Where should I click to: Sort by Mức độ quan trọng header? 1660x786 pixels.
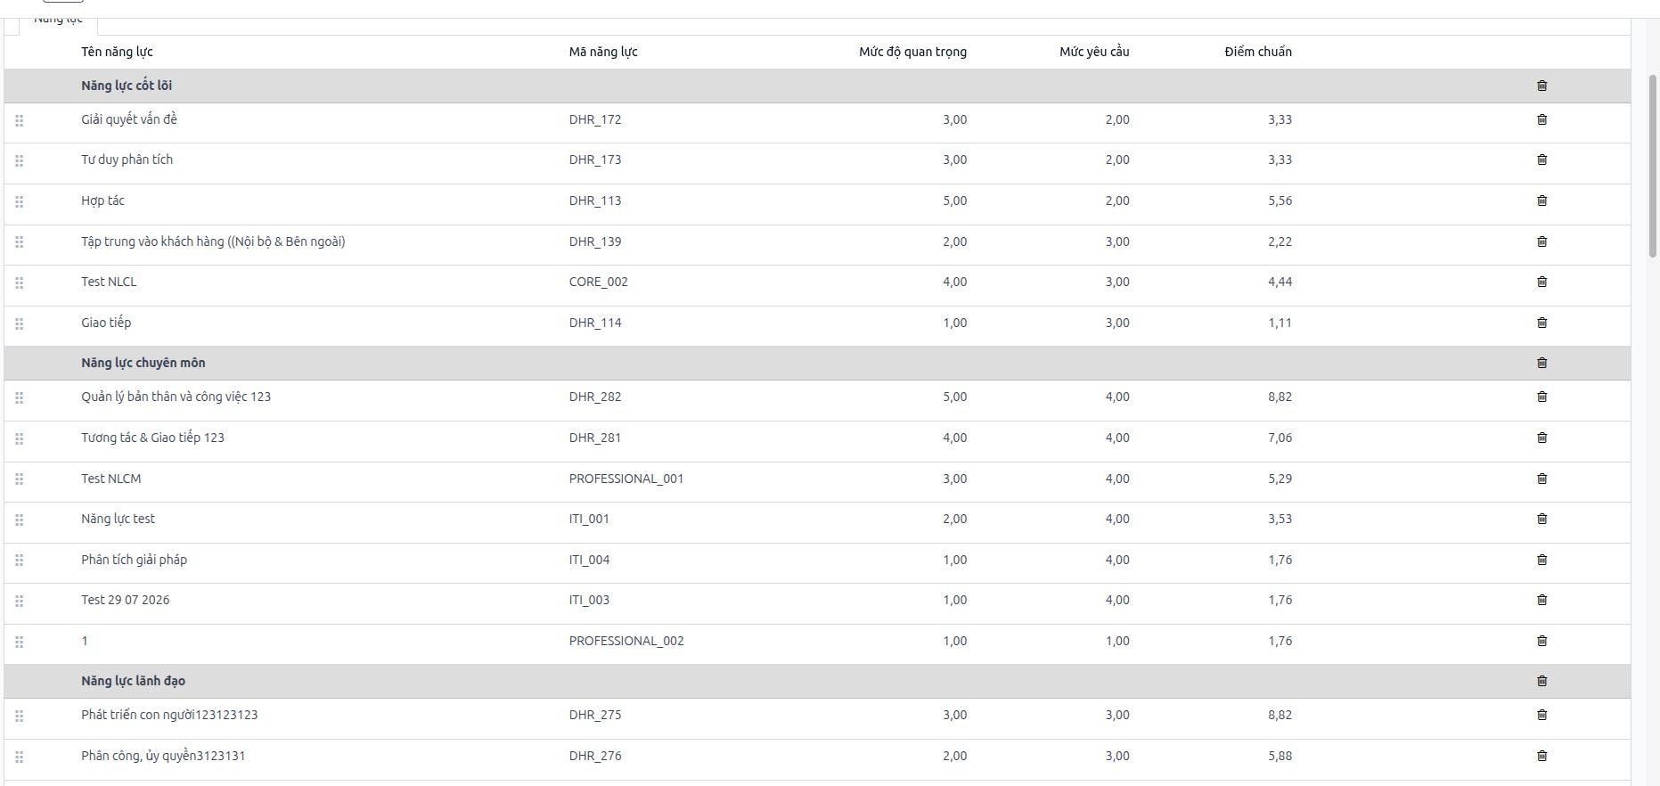tap(912, 52)
